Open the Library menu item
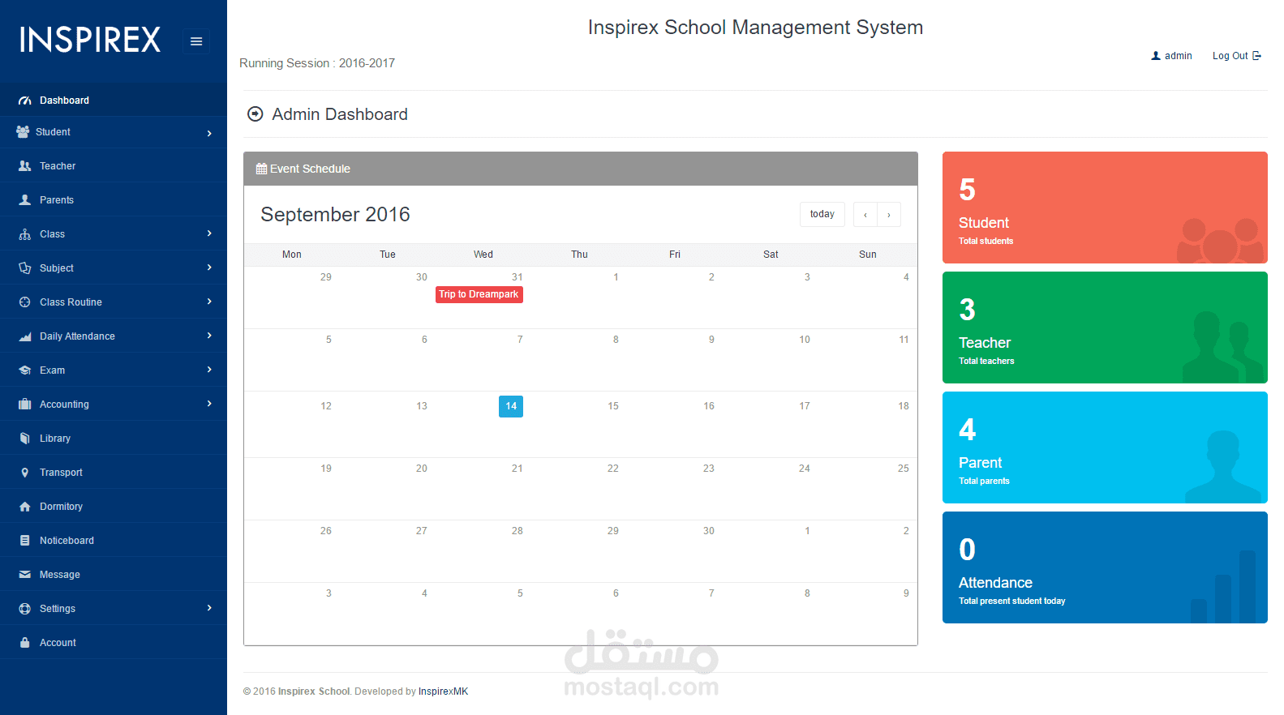The image size is (1284, 715). [114, 439]
